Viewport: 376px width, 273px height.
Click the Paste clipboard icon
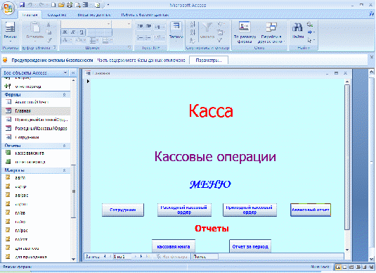pyautogui.click(x=35, y=27)
